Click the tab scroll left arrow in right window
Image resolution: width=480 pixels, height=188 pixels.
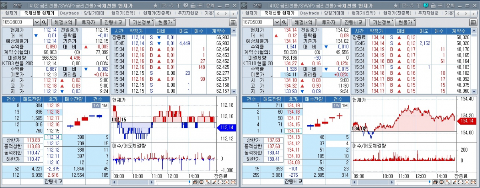coord(459,14)
